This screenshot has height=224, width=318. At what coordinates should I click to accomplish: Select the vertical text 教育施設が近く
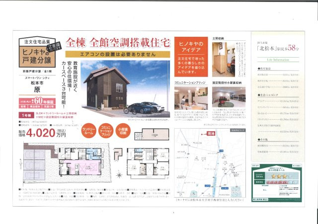point(75,76)
